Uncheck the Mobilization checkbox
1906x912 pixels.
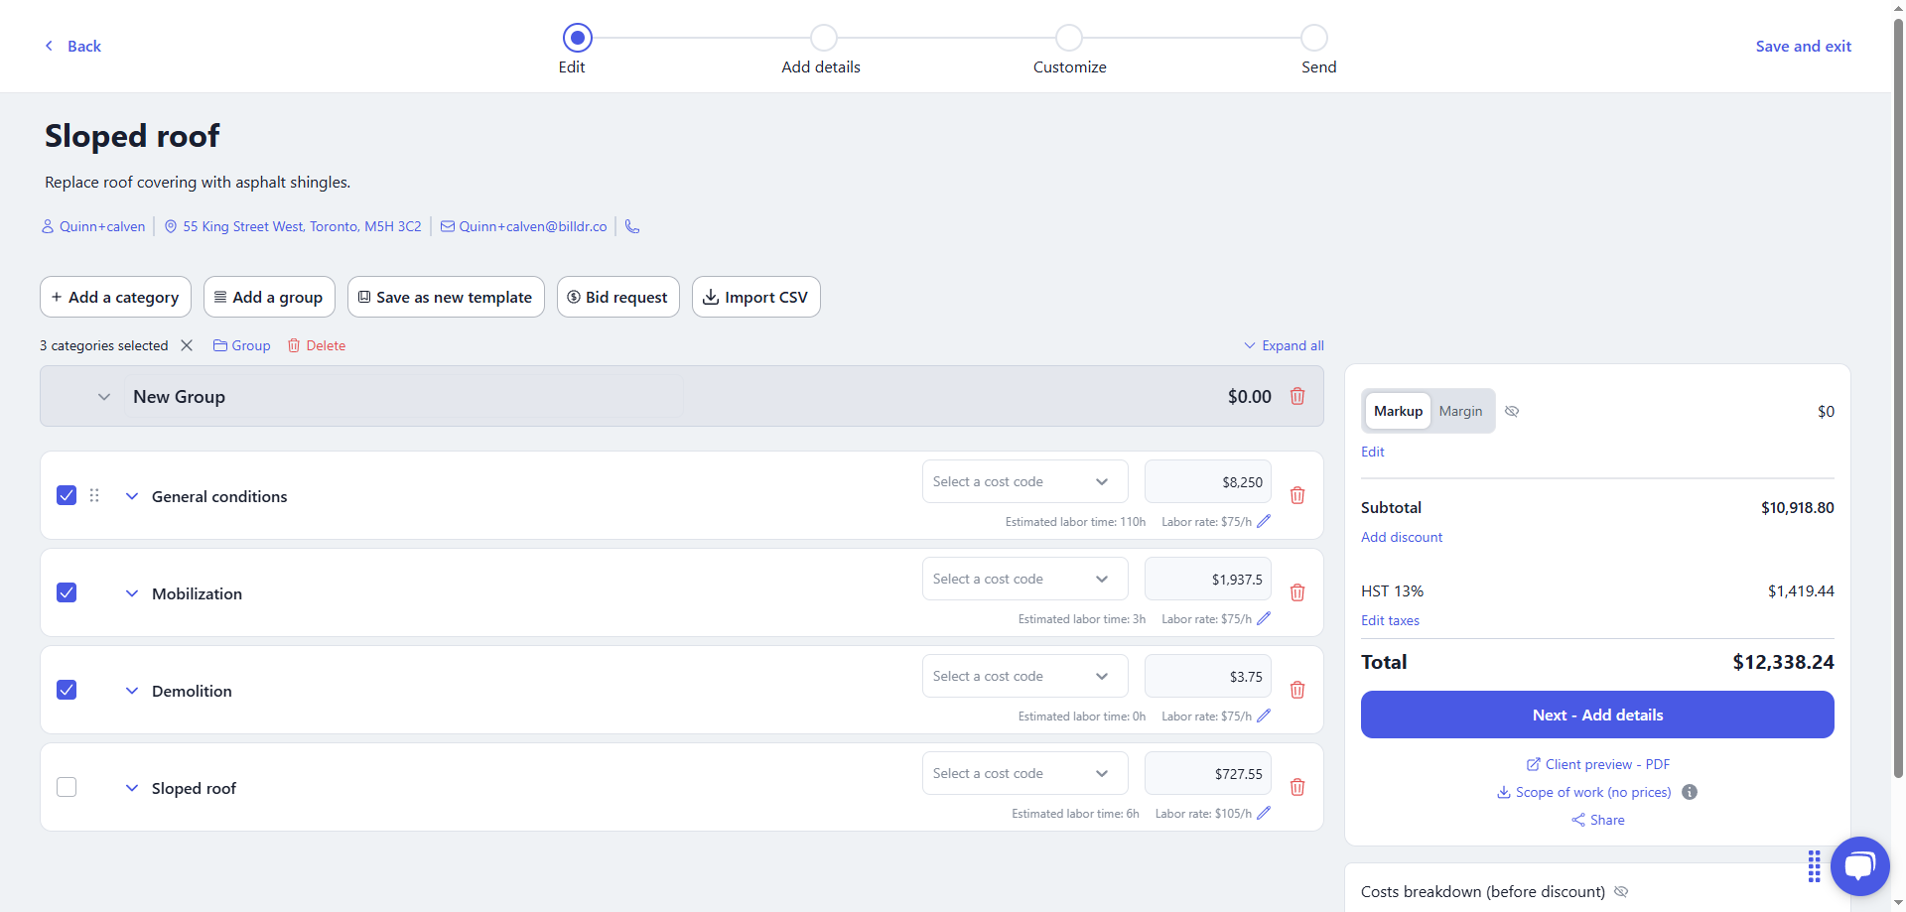tap(67, 592)
